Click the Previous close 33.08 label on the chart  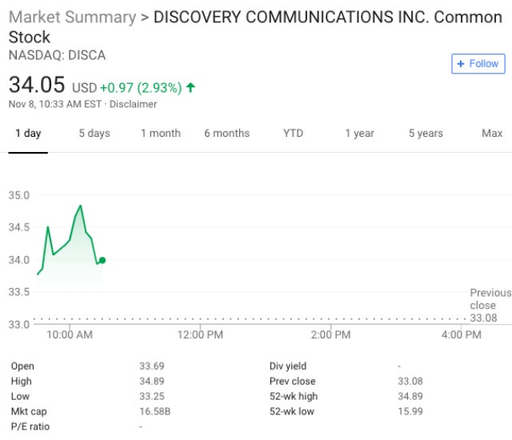click(489, 306)
